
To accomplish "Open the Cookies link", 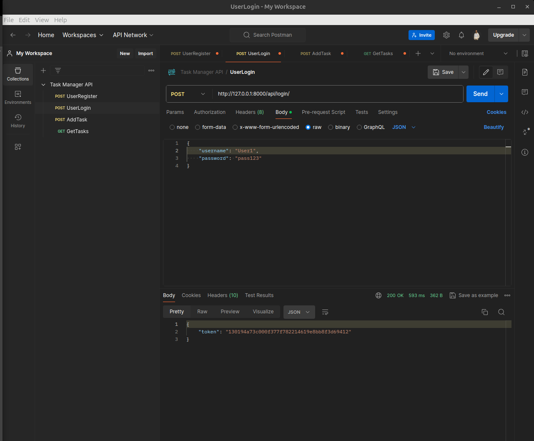I will pos(496,112).
